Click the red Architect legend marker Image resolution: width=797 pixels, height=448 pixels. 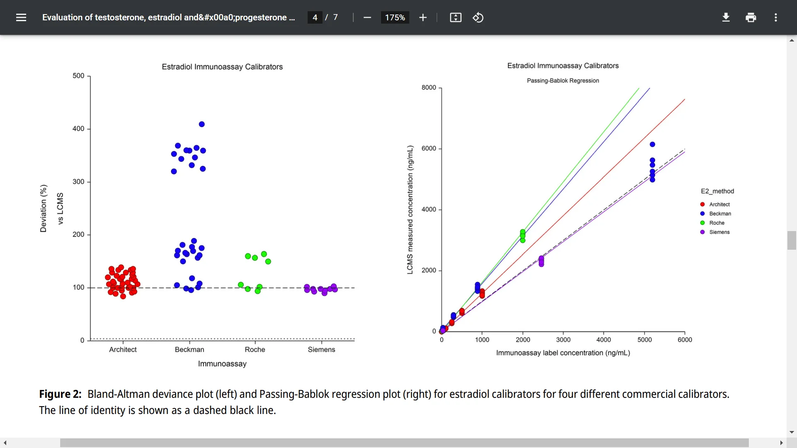(x=702, y=205)
